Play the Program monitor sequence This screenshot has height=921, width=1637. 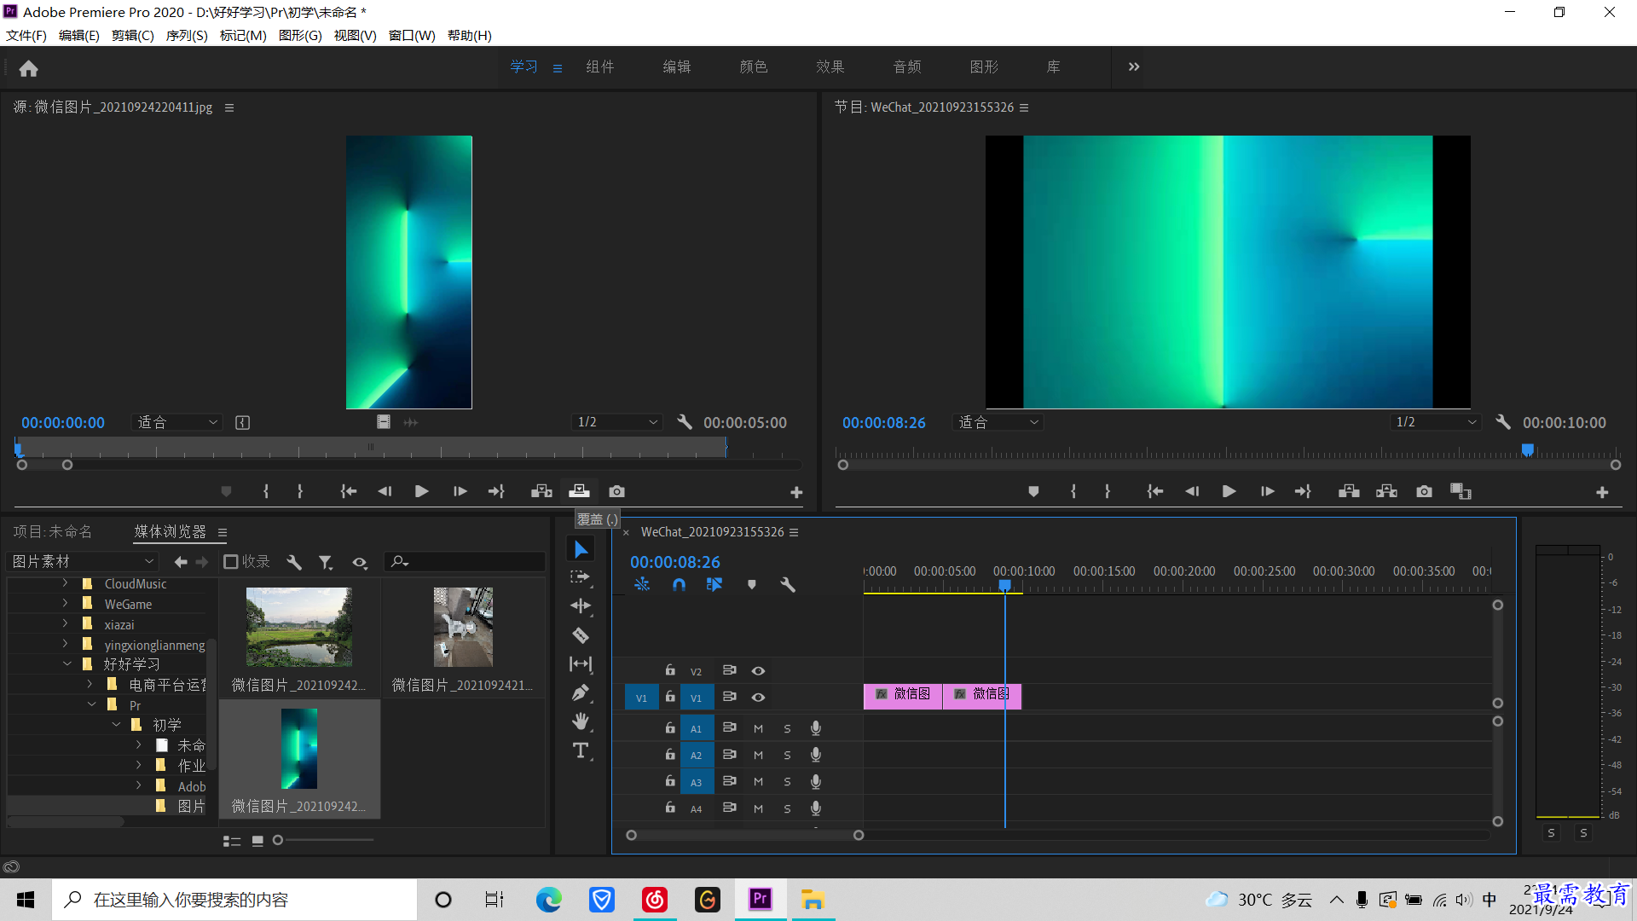[1229, 491]
